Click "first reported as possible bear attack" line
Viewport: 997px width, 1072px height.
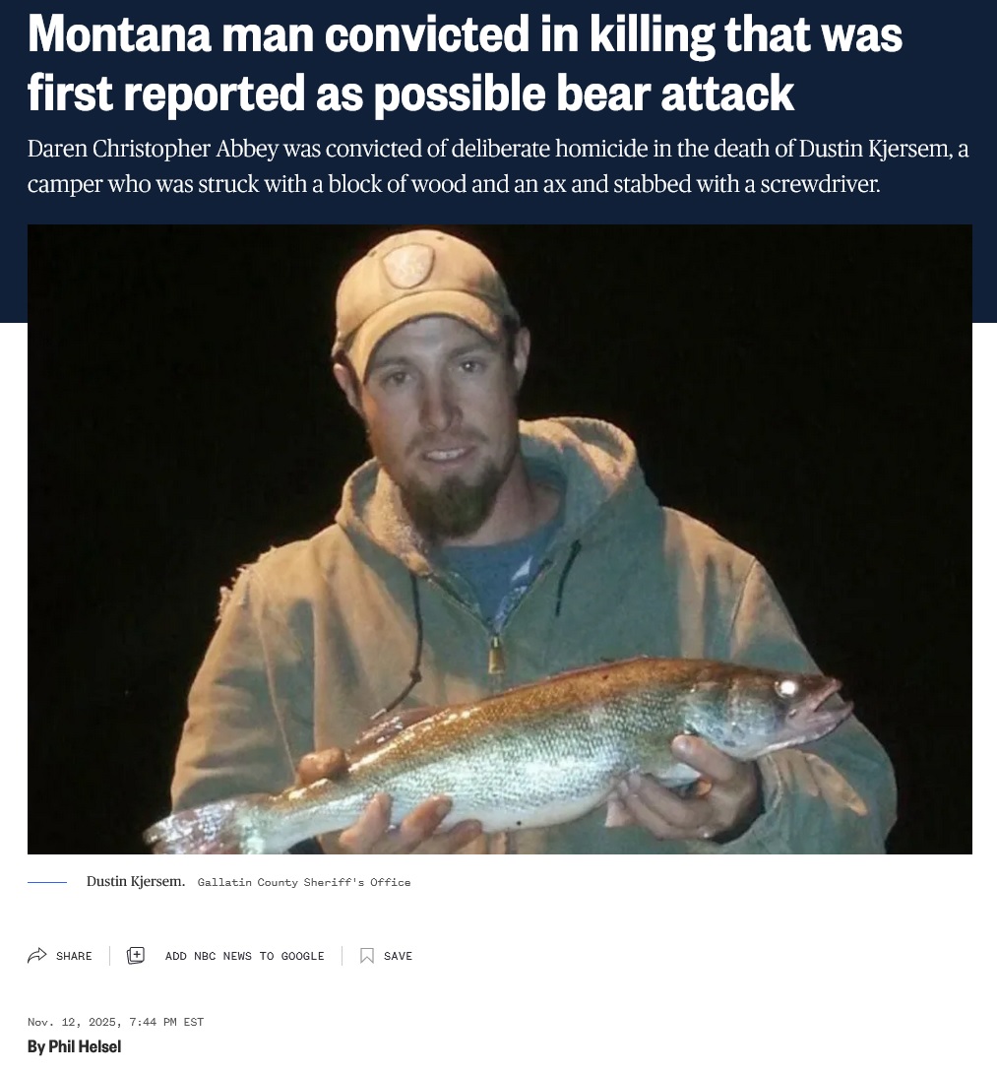[410, 93]
